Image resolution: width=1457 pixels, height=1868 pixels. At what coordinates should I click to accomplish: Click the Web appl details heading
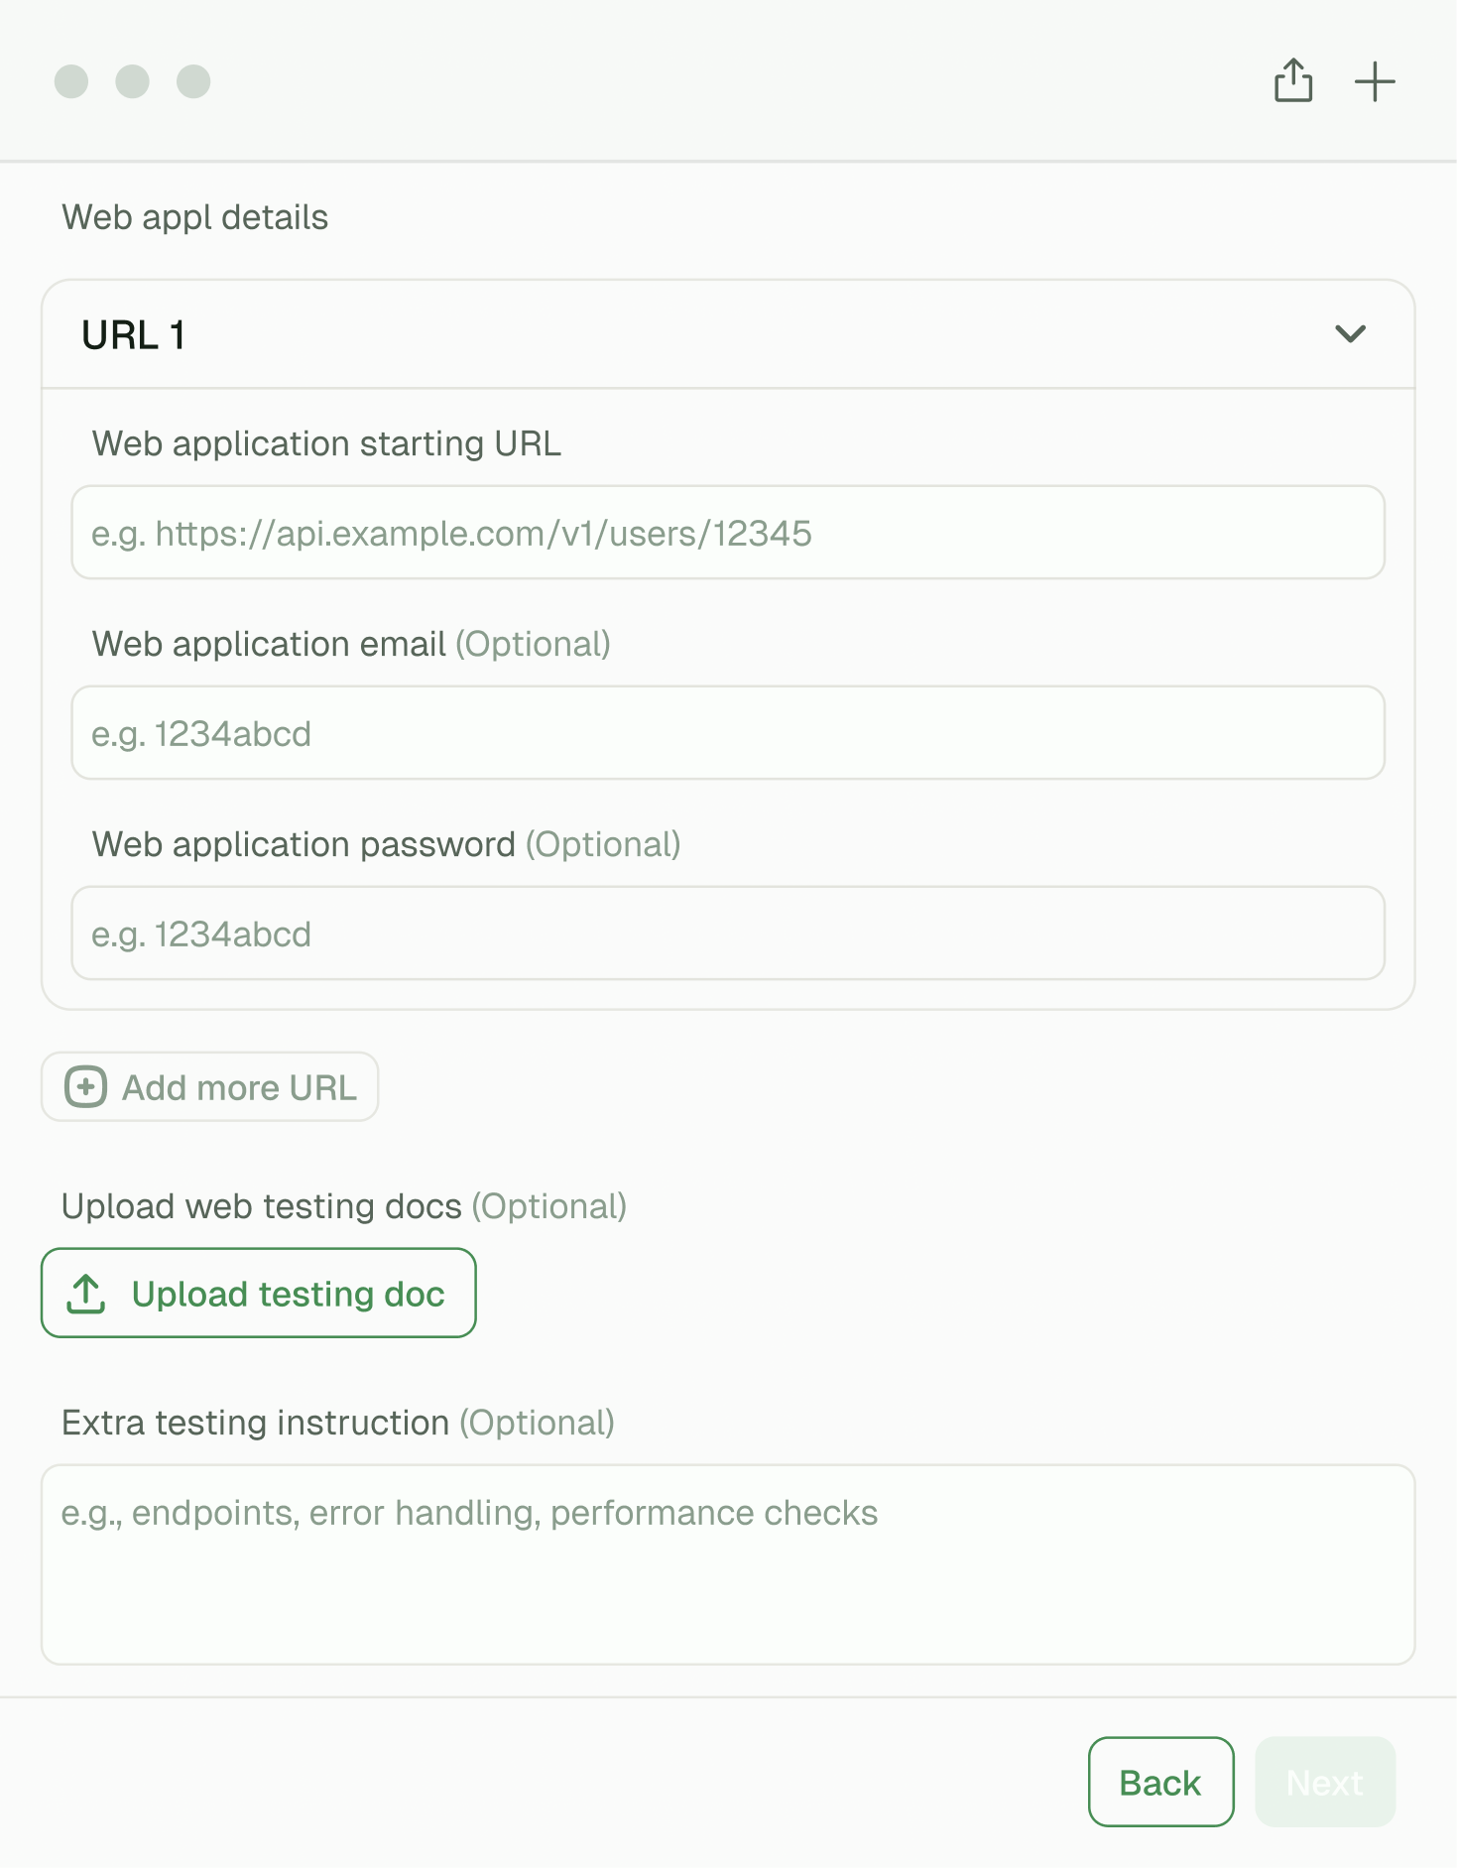click(x=195, y=217)
